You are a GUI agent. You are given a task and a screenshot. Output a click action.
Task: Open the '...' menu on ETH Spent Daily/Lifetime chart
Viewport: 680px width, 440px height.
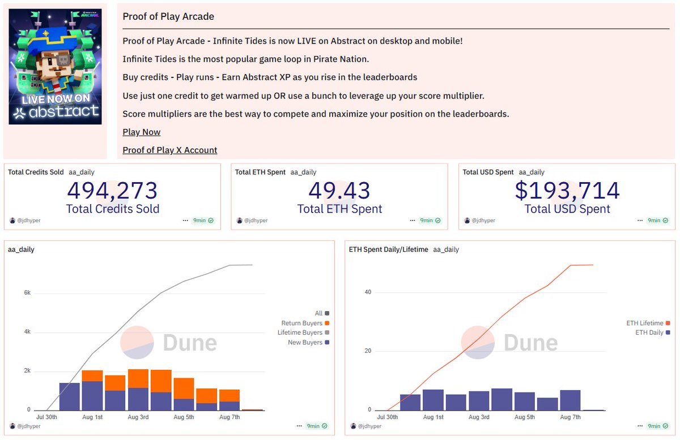(x=640, y=426)
